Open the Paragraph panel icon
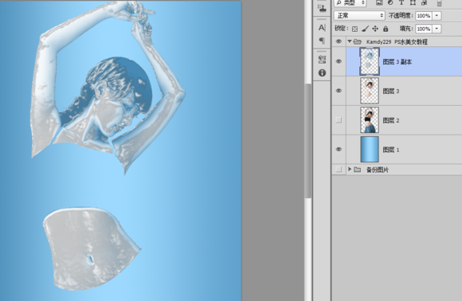The height and width of the screenshot is (301, 462). pyautogui.click(x=322, y=41)
